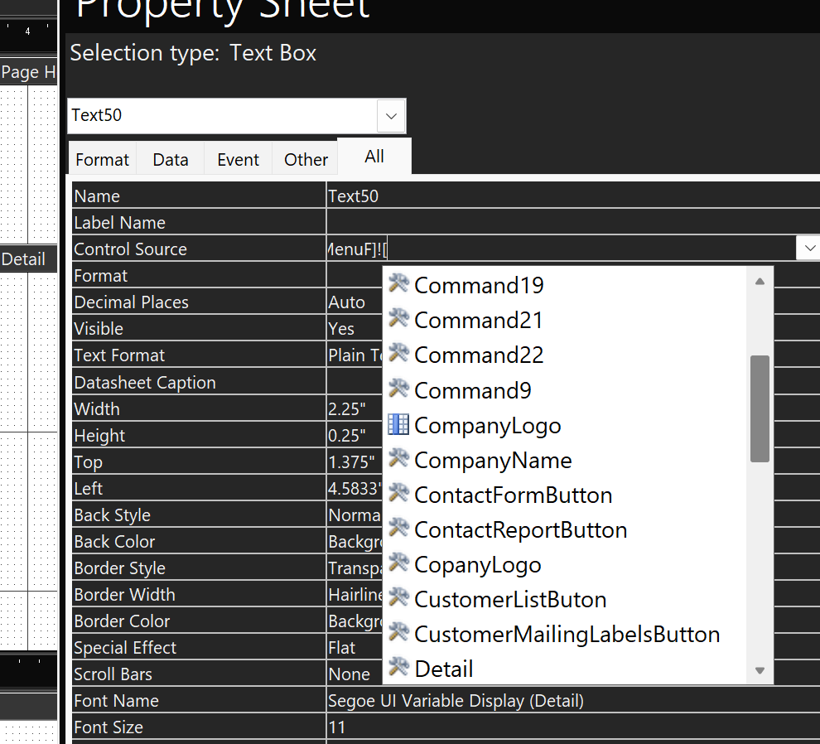
Task: Click the icon beside ContactFormButton
Action: 398,495
